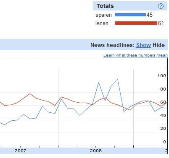Image resolution: width=169 pixels, height=158 pixels.
Task: Click the 40 value on the y-axis
Action: coord(163,116)
